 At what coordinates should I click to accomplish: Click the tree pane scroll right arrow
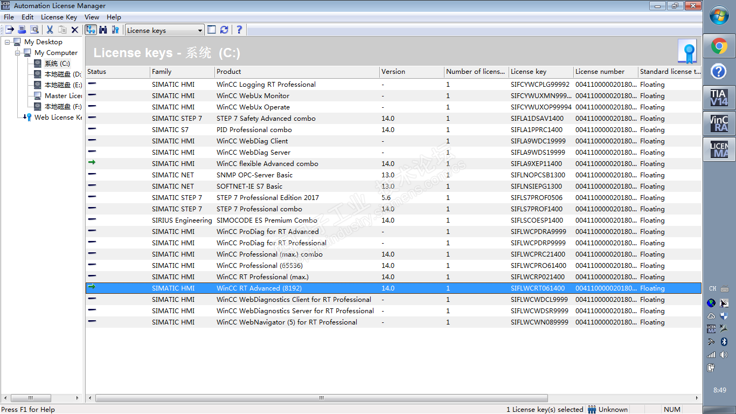77,398
